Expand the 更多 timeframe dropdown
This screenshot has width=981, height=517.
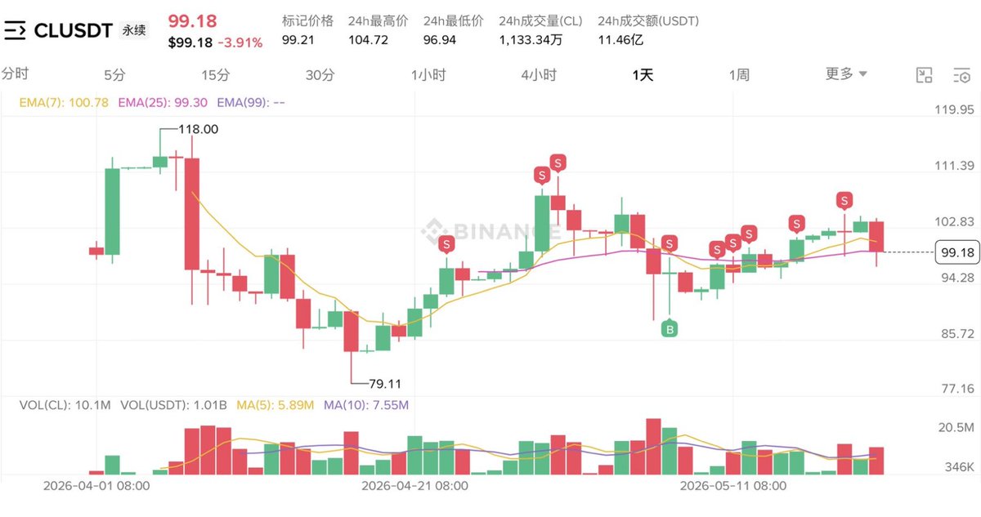[847, 74]
